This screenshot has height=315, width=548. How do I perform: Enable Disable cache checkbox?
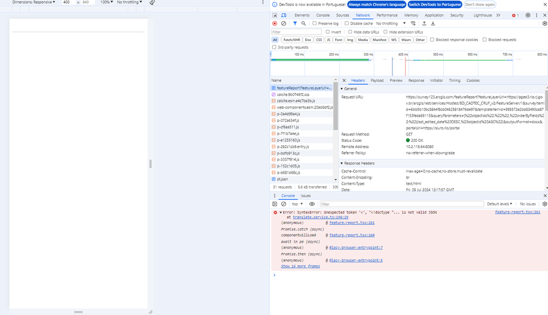tap(347, 24)
